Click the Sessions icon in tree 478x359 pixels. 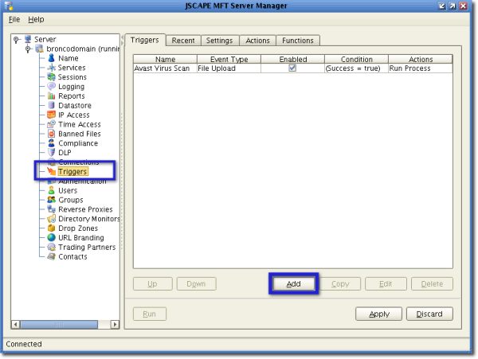[x=51, y=76]
